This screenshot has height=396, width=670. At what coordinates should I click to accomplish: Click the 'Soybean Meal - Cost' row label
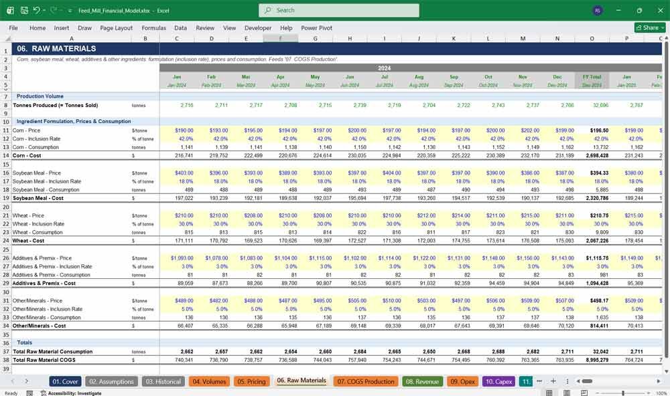coord(38,199)
